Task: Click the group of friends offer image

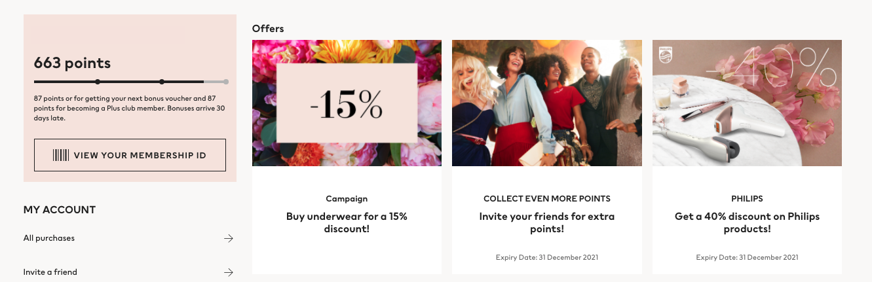Action: pos(546,103)
